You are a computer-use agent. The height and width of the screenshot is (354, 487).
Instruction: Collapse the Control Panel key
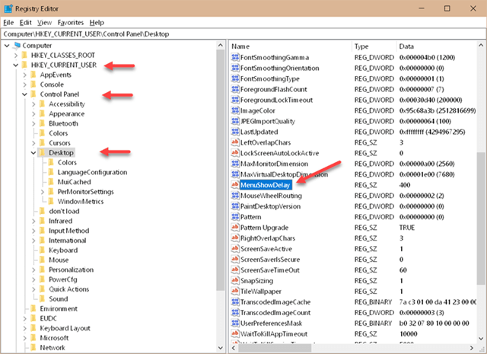[x=24, y=94]
